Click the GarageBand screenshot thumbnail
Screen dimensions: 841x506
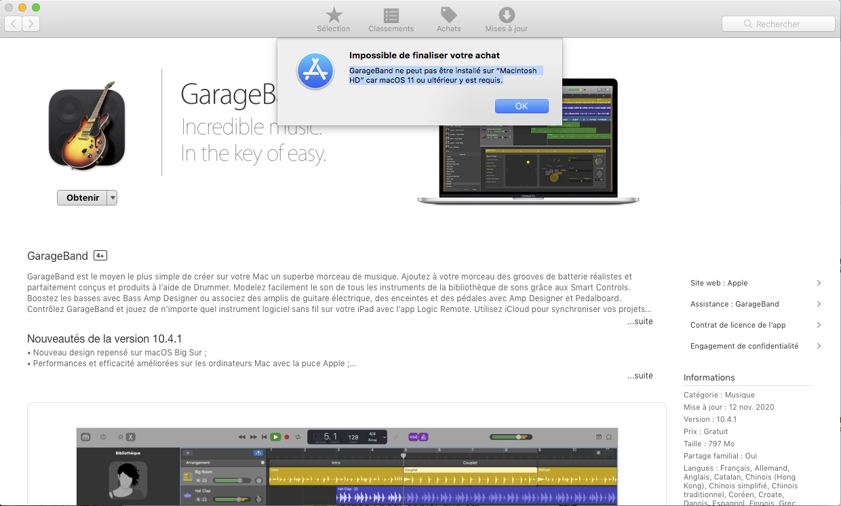[347, 467]
